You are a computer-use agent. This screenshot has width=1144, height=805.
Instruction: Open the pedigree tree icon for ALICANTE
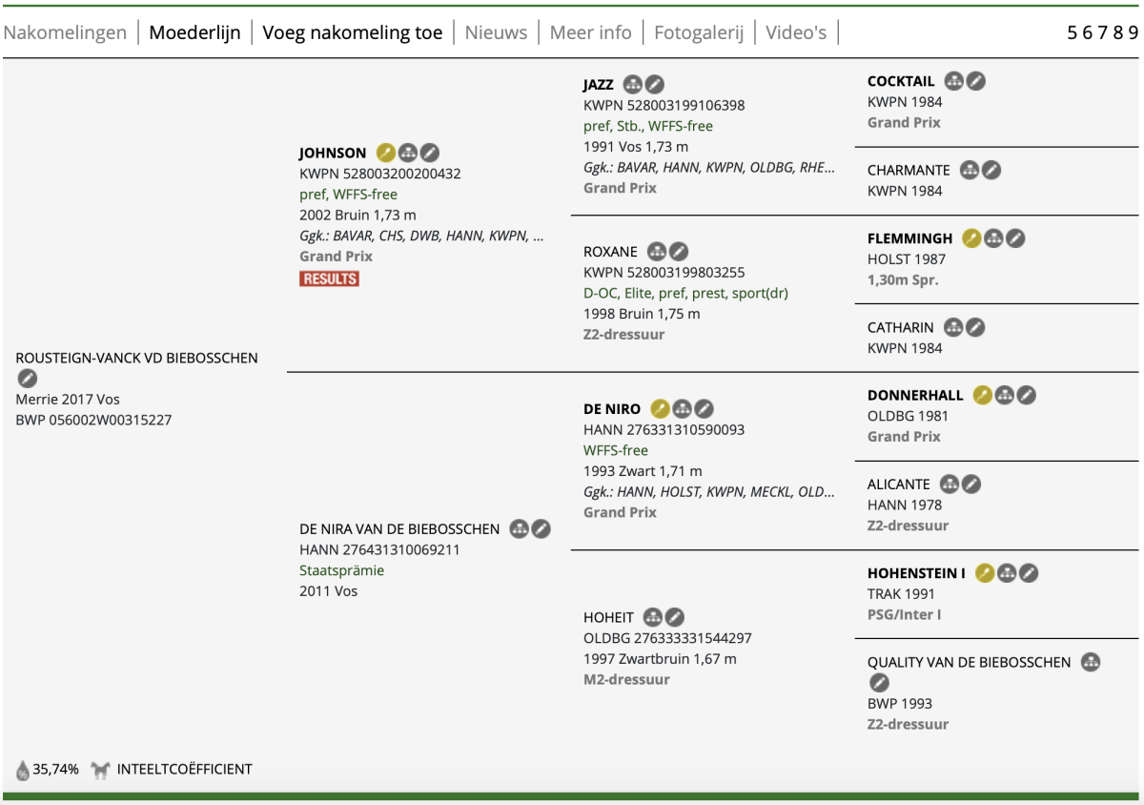[950, 484]
